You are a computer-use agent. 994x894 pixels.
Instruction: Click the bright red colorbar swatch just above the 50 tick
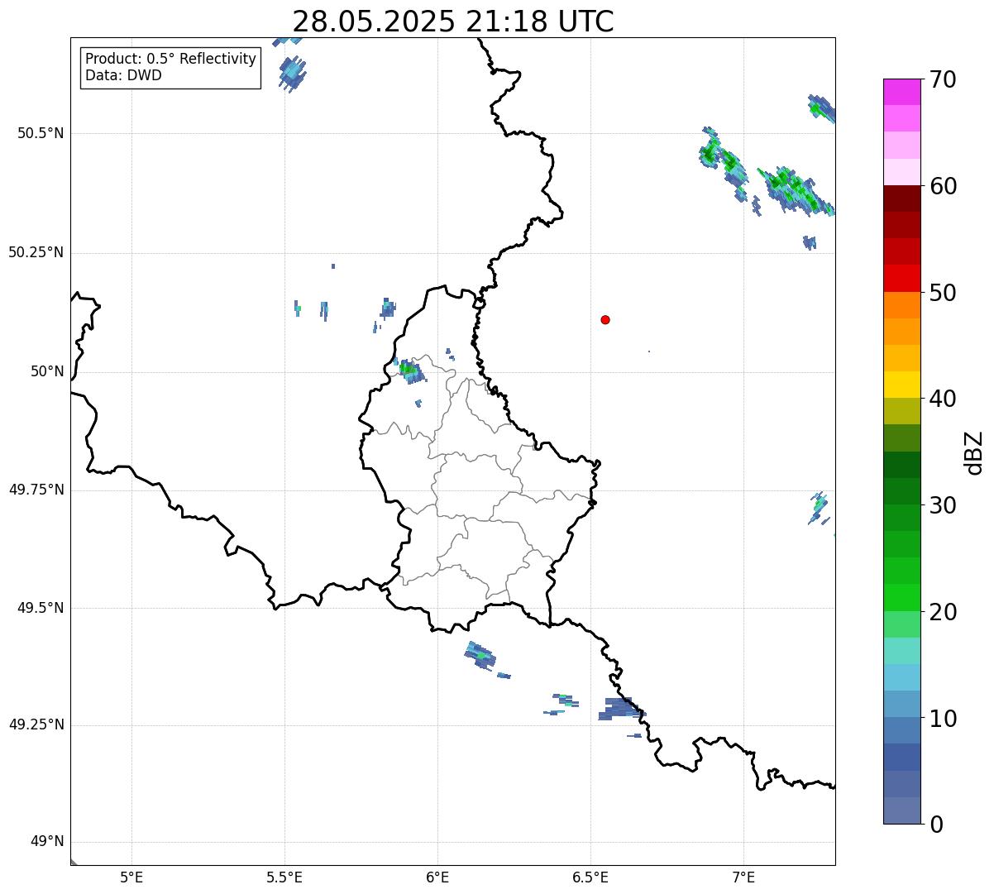pyautogui.click(x=901, y=278)
